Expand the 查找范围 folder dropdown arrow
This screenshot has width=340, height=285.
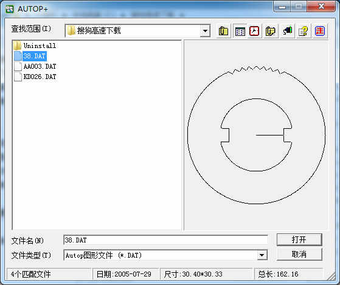point(205,31)
